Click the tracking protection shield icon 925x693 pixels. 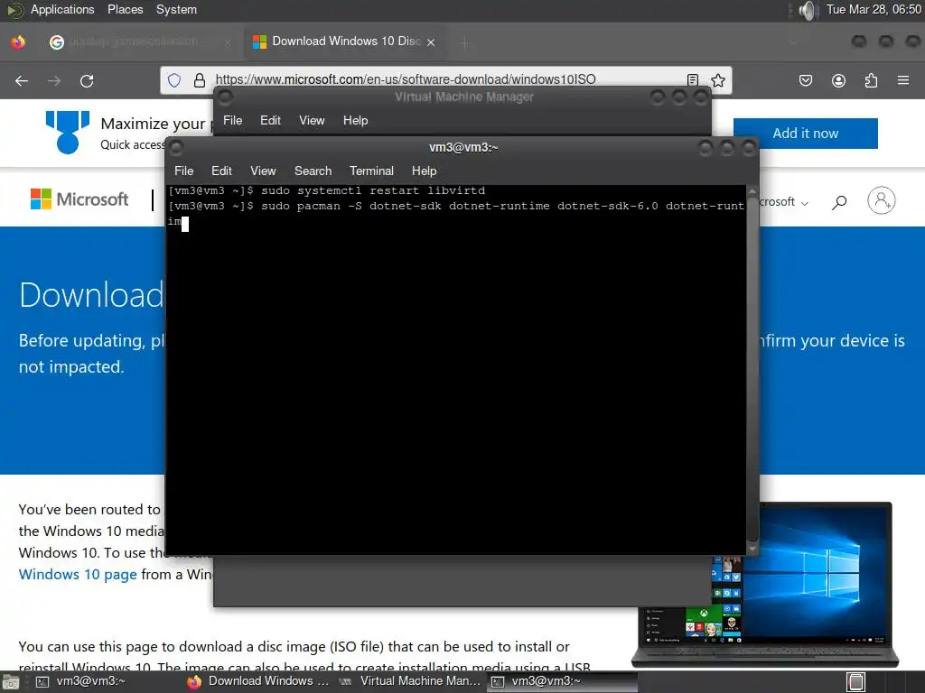click(174, 80)
